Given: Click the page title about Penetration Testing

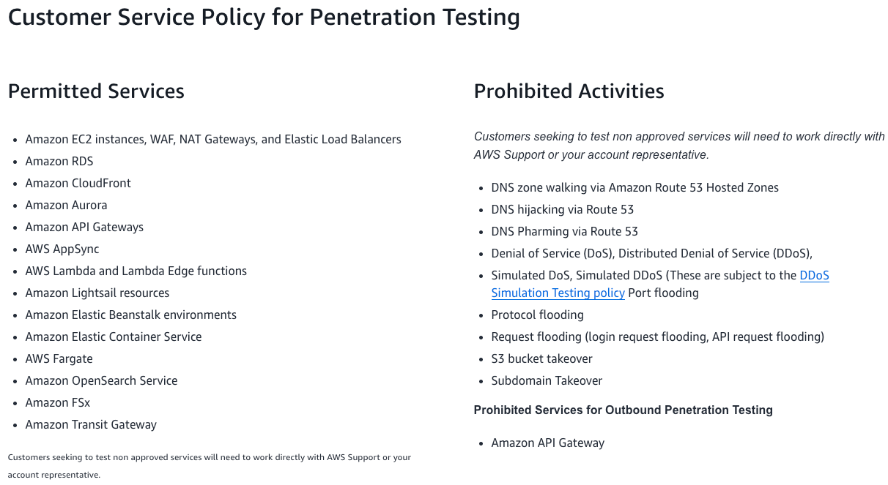Looking at the screenshot, I should click(x=264, y=18).
